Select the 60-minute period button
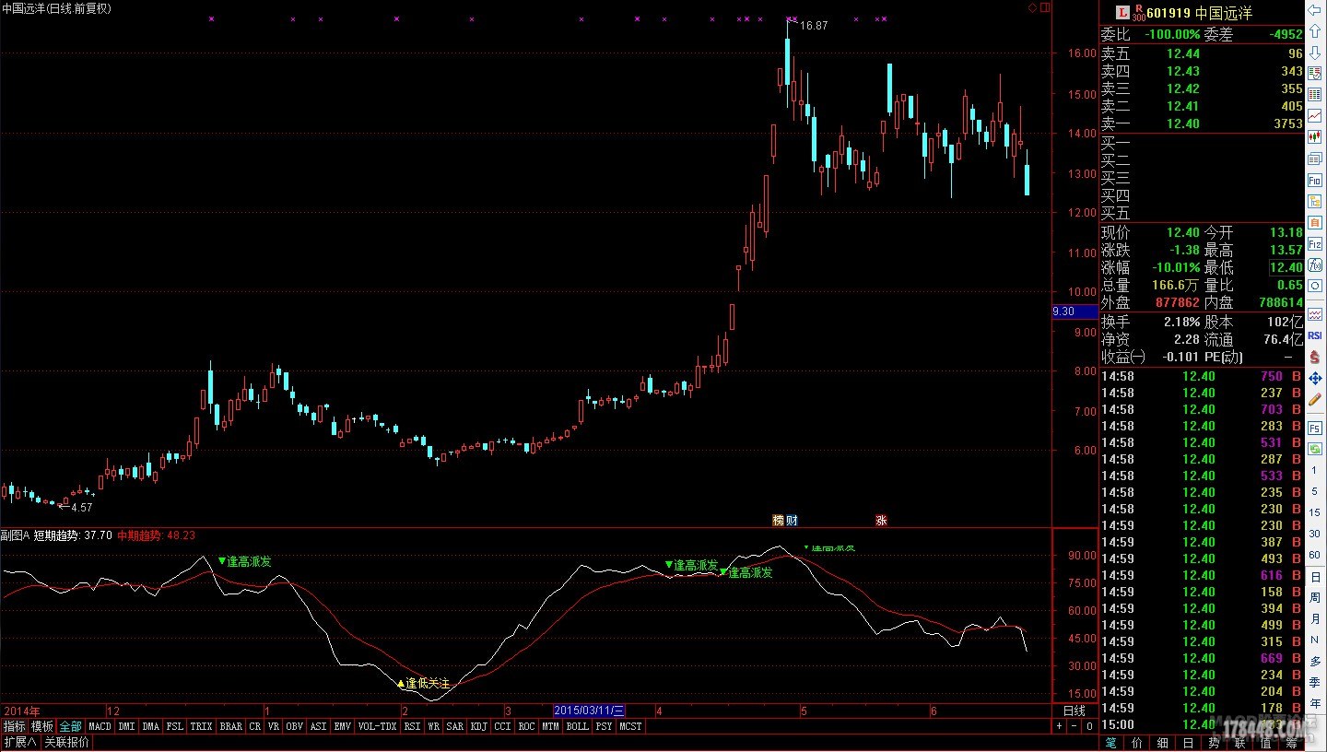Viewport: 1327px width, 752px height. (x=1315, y=555)
